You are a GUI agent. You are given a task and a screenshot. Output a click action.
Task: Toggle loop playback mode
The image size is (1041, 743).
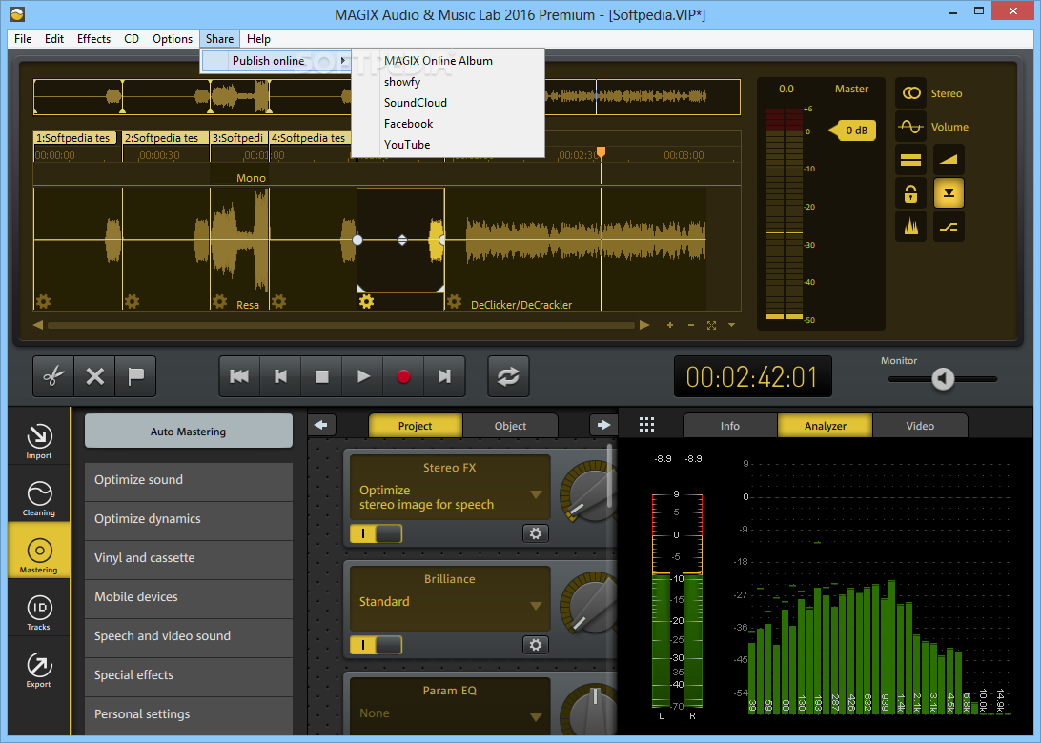[508, 376]
